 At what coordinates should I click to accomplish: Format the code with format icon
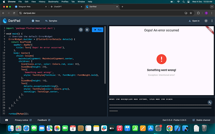(x=87, y=30)
